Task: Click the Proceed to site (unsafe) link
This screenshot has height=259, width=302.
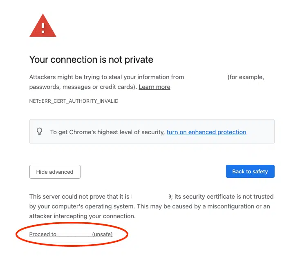Action: 71,234
